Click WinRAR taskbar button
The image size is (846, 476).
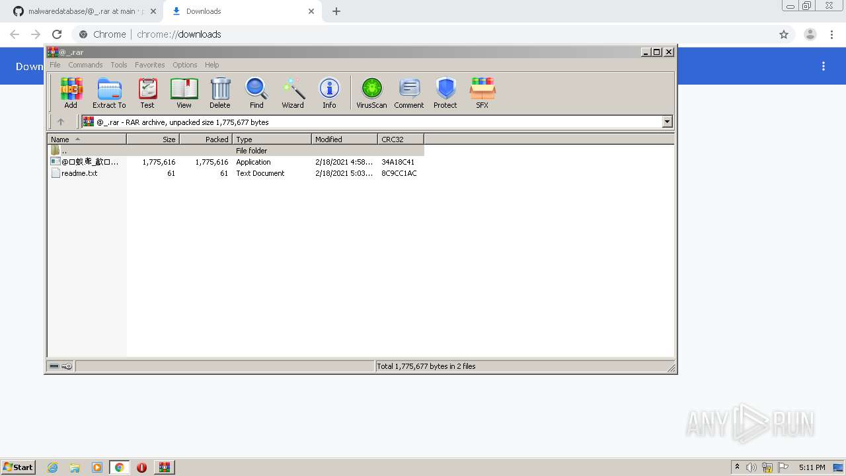pos(164,467)
